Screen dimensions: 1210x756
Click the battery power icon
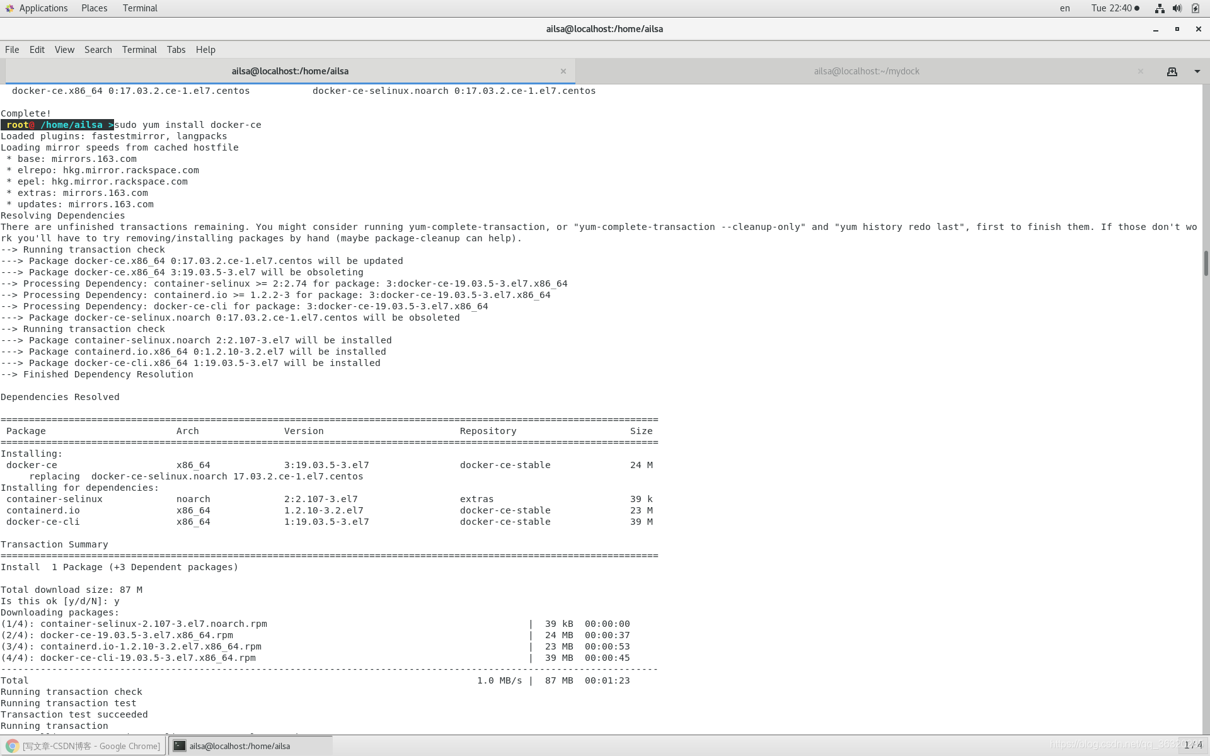(x=1195, y=8)
